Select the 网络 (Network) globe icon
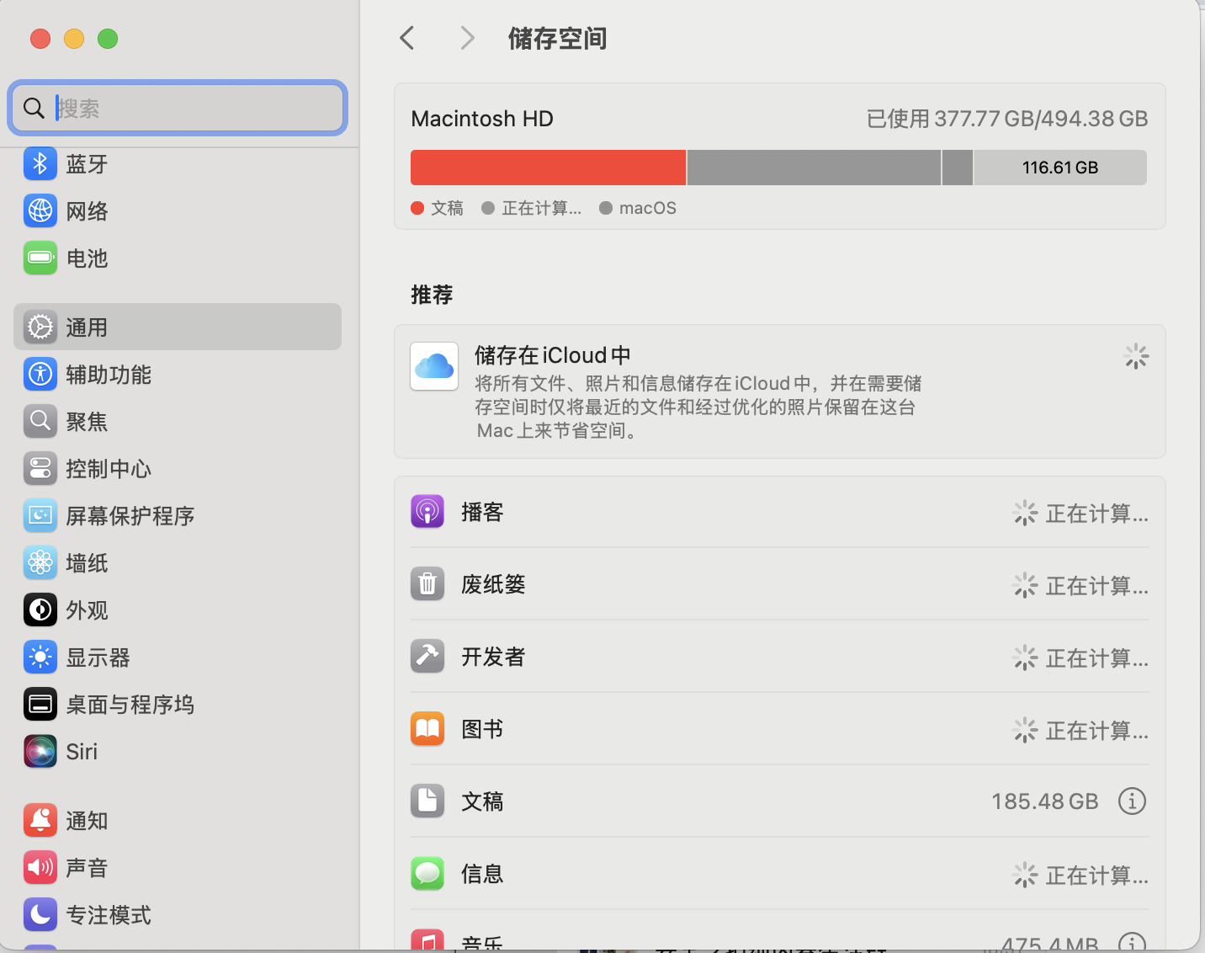 (x=40, y=211)
